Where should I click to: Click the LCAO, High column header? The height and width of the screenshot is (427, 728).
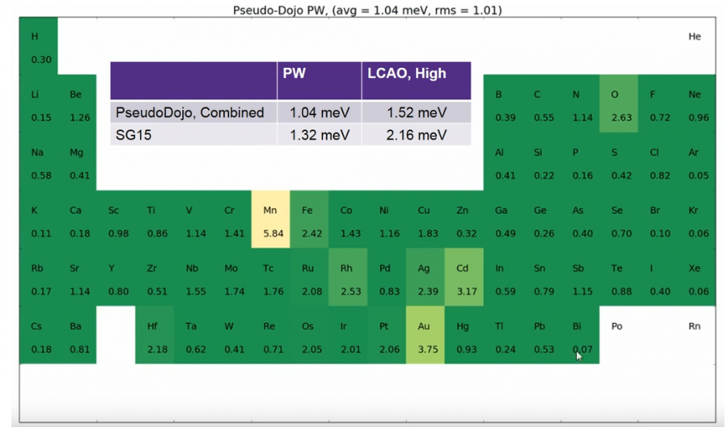(417, 81)
